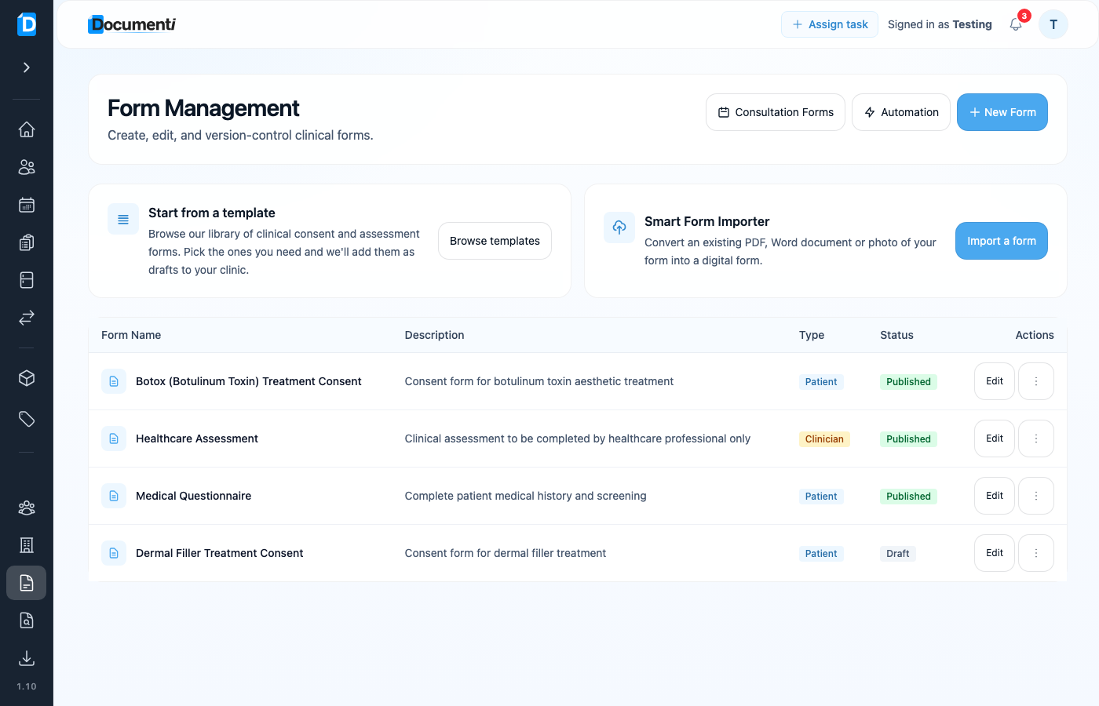
Task: Open more options menu for Medical Questionnaire
Action: [1036, 496]
